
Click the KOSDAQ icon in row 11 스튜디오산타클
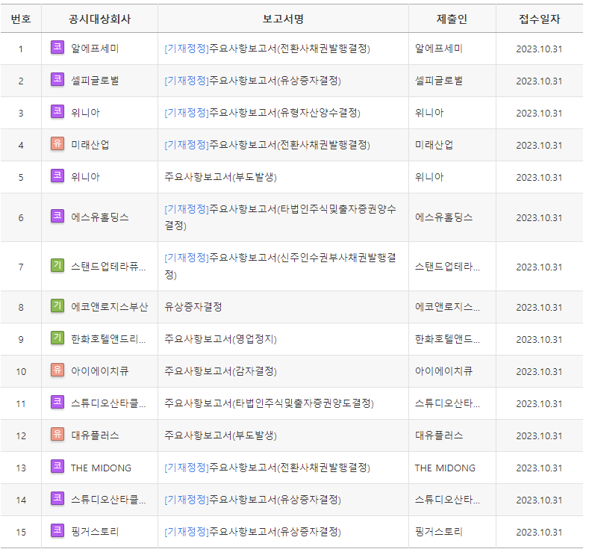pyautogui.click(x=57, y=403)
